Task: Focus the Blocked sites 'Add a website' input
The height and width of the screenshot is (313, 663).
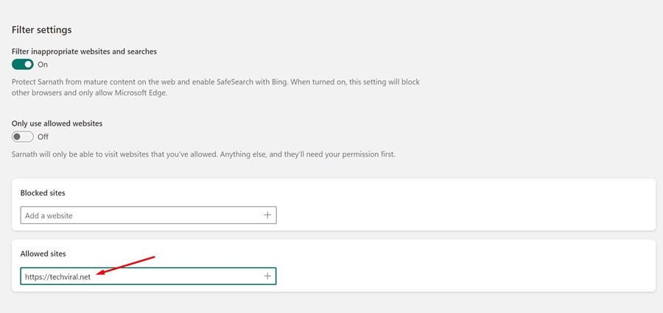Action: tap(140, 215)
